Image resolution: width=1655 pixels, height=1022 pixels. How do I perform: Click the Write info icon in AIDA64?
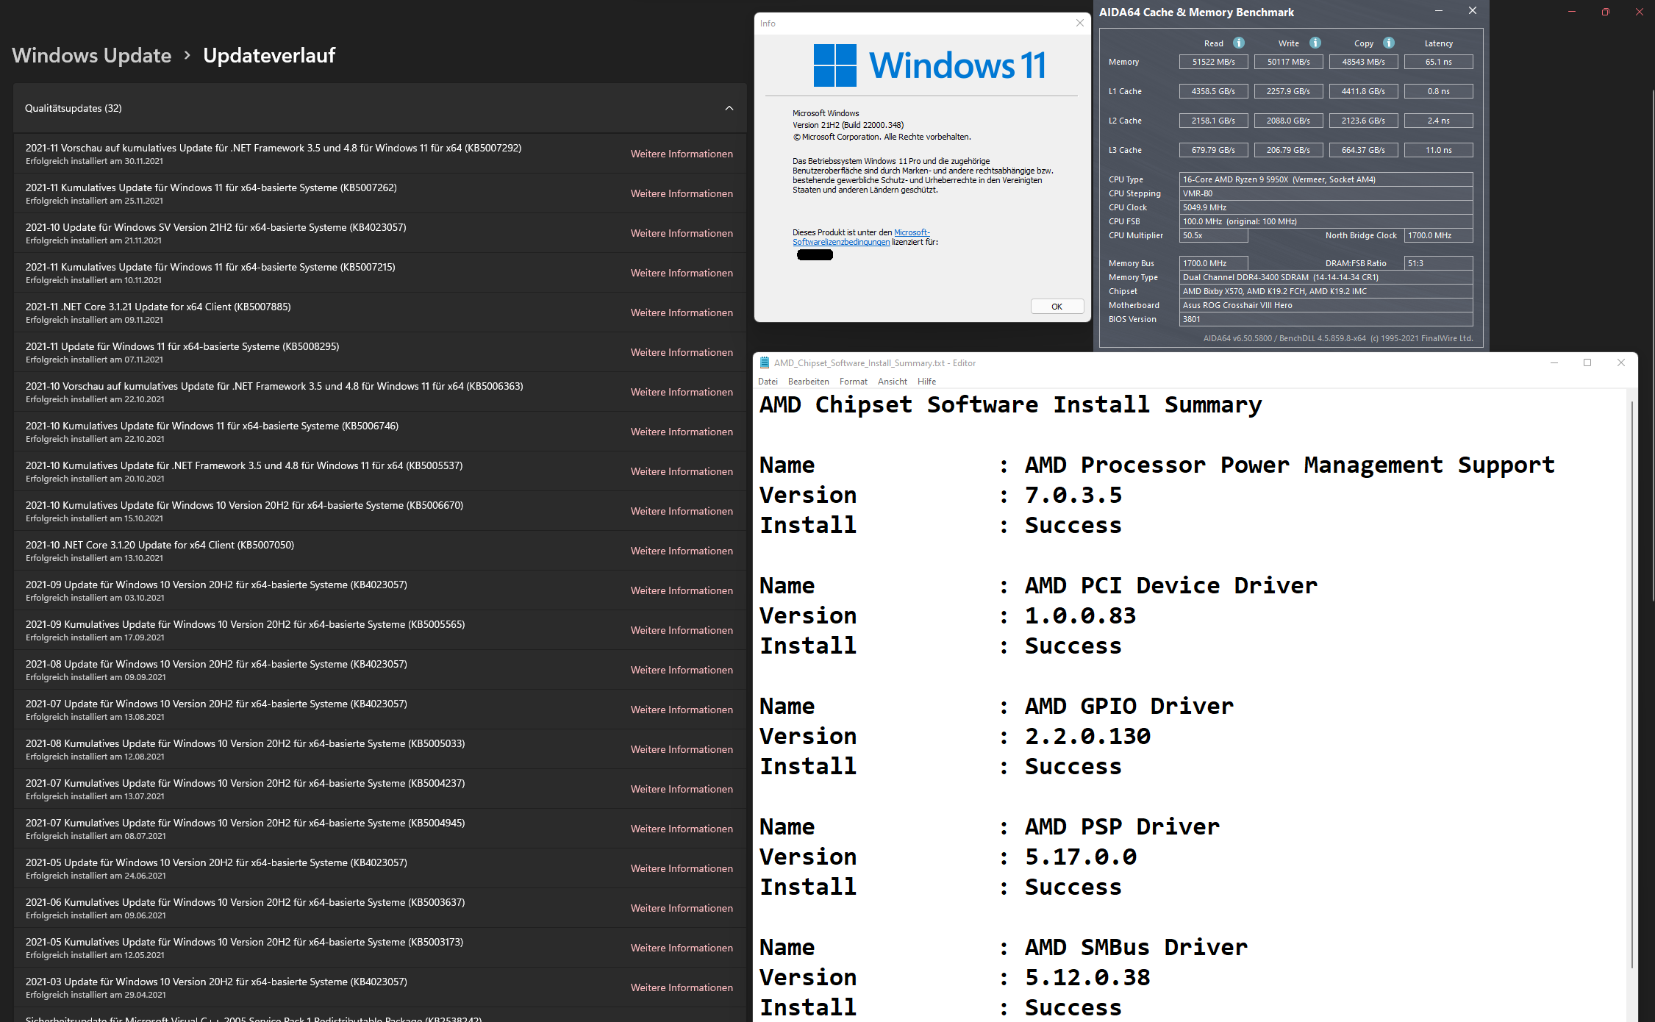coord(1315,43)
